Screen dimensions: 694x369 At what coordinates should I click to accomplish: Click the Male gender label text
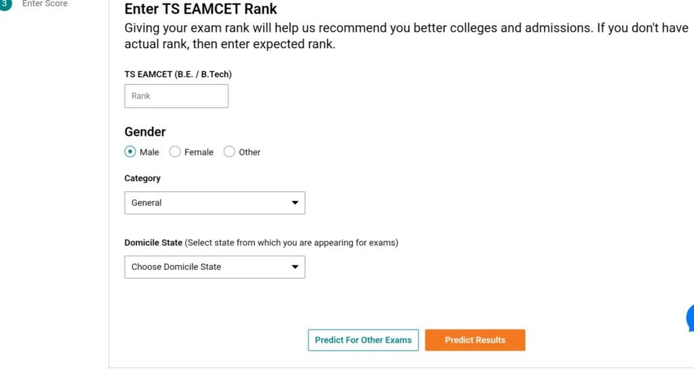tap(149, 153)
